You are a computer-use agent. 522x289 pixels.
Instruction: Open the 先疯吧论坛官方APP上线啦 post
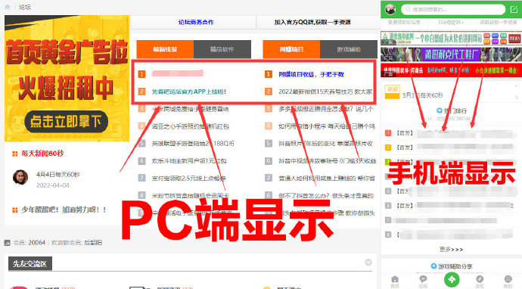pyautogui.click(x=189, y=92)
